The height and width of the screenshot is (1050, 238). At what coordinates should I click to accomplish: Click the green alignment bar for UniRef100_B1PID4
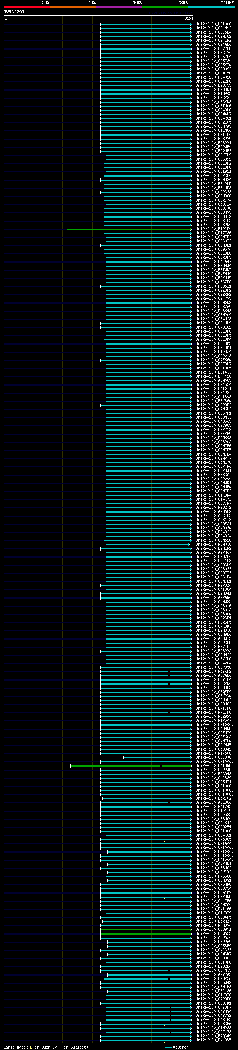pyautogui.click(x=129, y=229)
